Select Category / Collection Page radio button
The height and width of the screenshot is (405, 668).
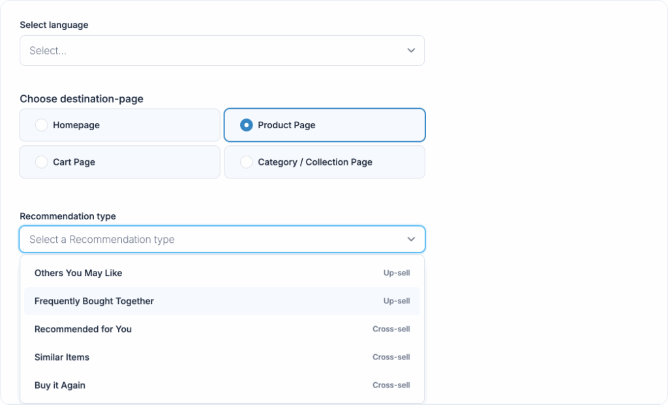click(247, 162)
